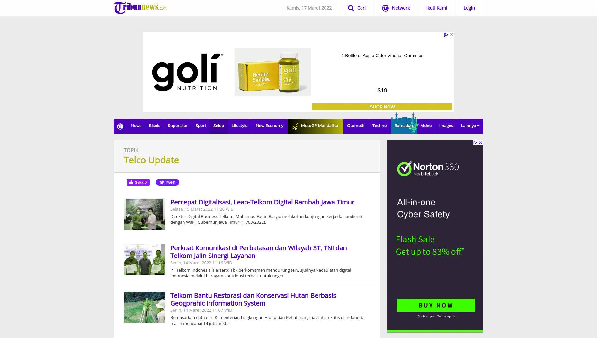This screenshot has width=597, height=338.
Task: Click the 'Senin, 14 Maret 2022 11:16 WIB' timestamp
Action: click(201, 263)
